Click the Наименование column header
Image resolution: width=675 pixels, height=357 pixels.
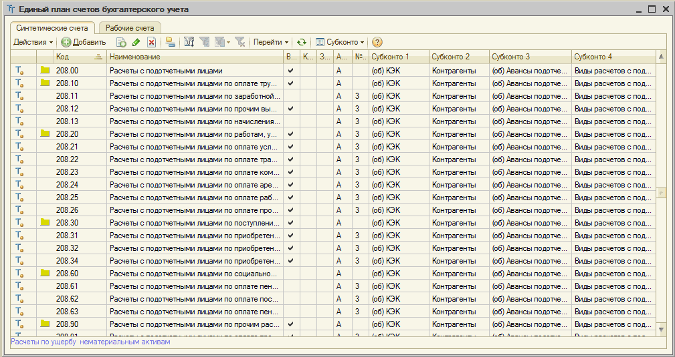(x=194, y=57)
